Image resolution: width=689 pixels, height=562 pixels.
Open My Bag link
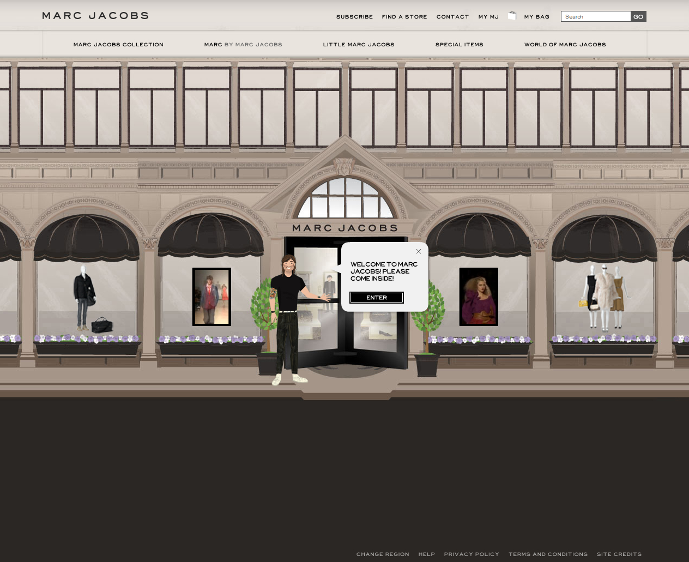click(x=537, y=17)
